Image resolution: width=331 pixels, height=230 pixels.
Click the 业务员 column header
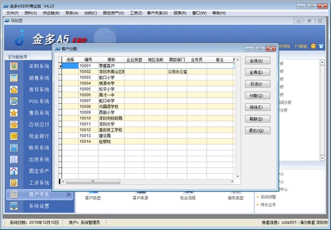(x=196, y=60)
